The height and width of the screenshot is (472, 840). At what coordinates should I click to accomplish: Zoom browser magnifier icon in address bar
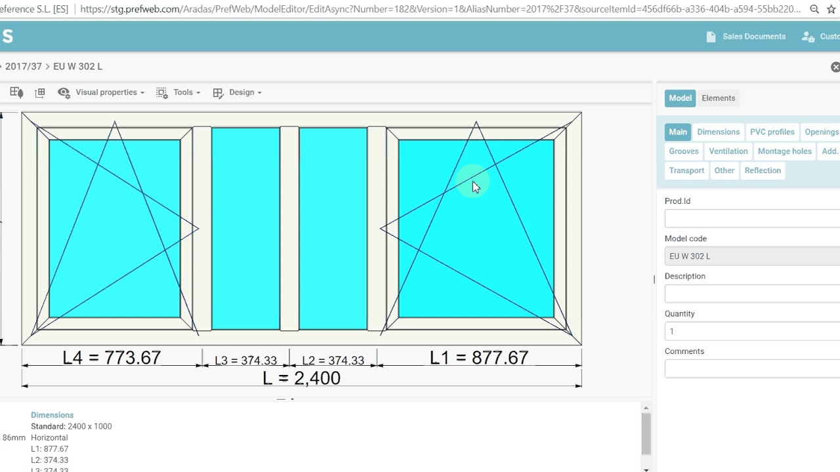814,9
